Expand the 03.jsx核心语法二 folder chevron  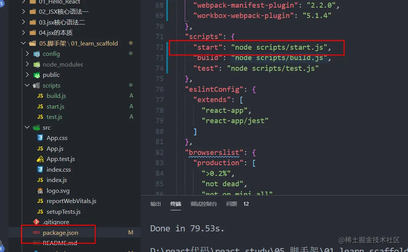(23, 22)
